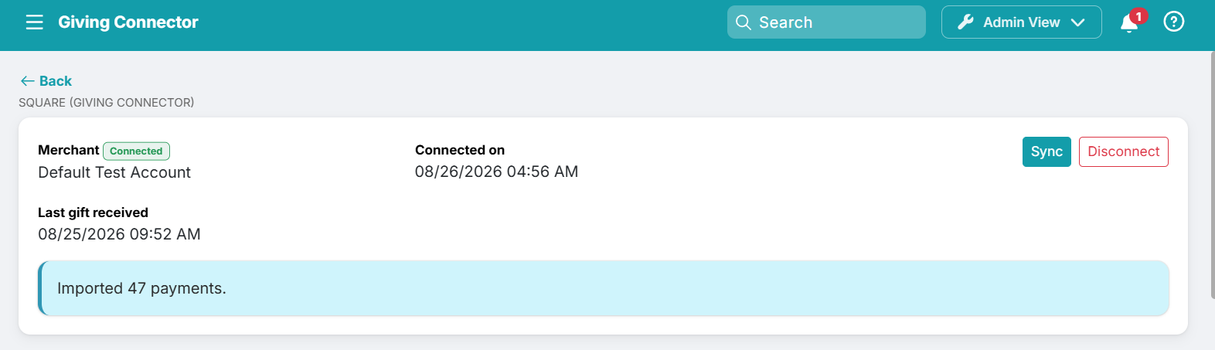This screenshot has width=1215, height=350.
Task: Select the Default Test Account merchant name
Action: [x=114, y=172]
